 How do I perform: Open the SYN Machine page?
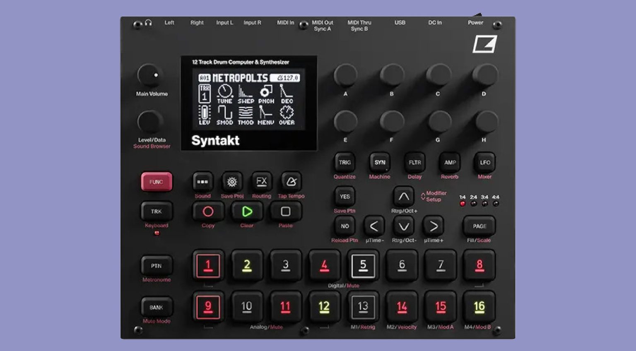pos(379,163)
